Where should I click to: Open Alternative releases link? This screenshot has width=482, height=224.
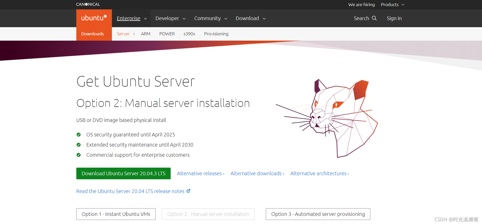[201, 173]
